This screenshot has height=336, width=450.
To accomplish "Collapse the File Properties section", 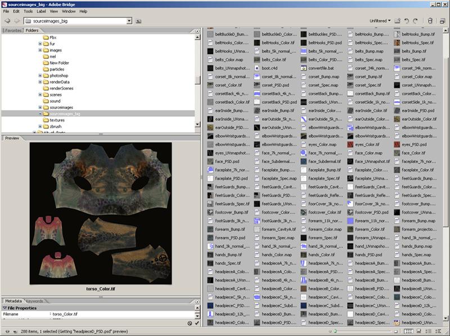I will [x=4, y=308].
